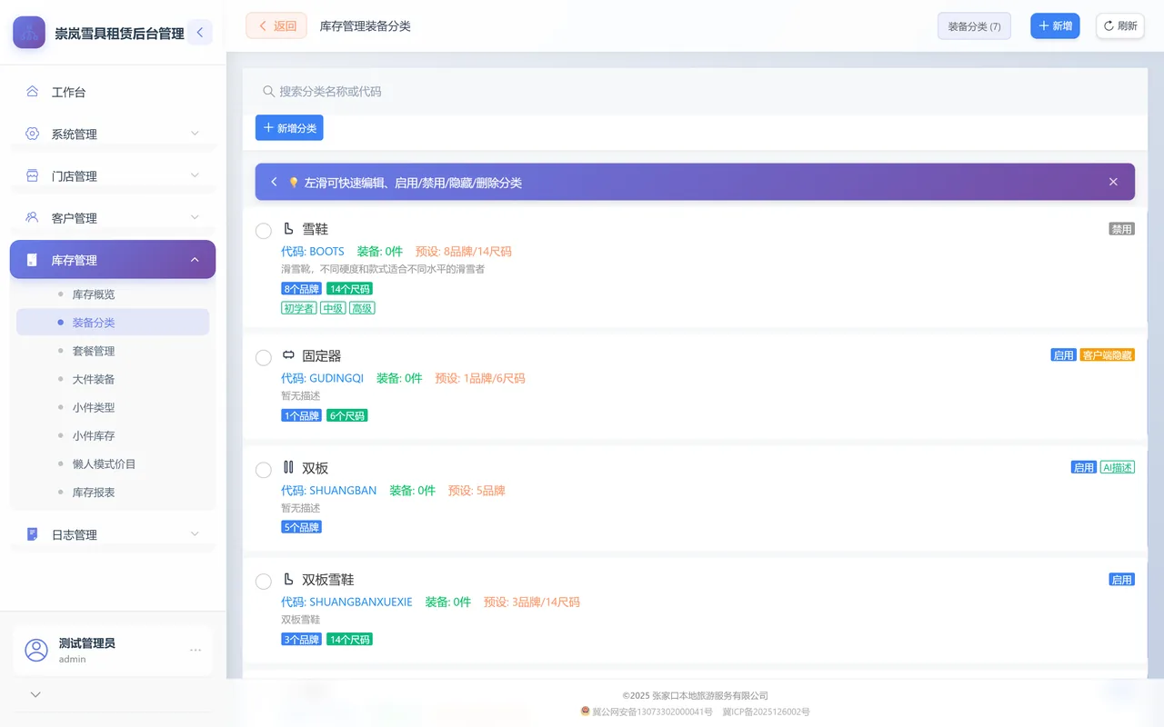Click the 新增分类 button

(x=289, y=128)
